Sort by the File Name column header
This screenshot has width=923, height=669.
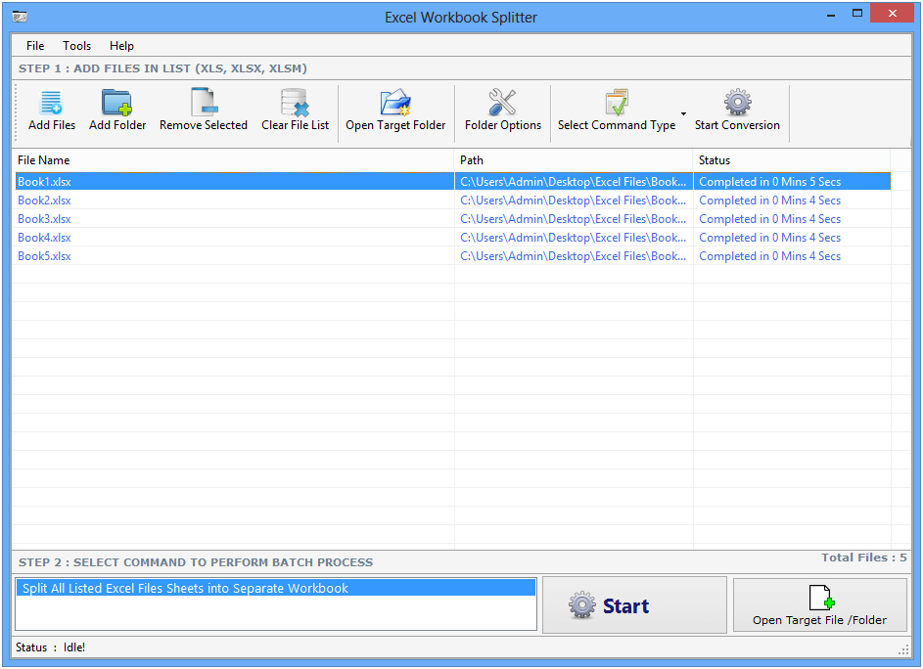(233, 160)
